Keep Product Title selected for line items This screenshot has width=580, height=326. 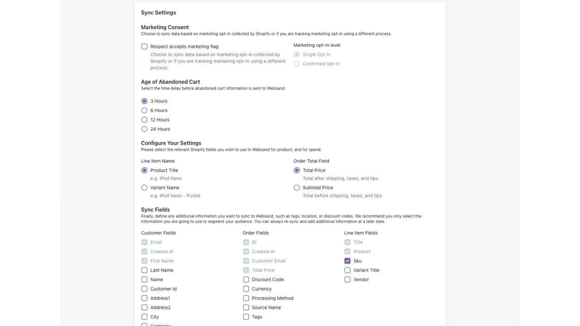tap(144, 170)
